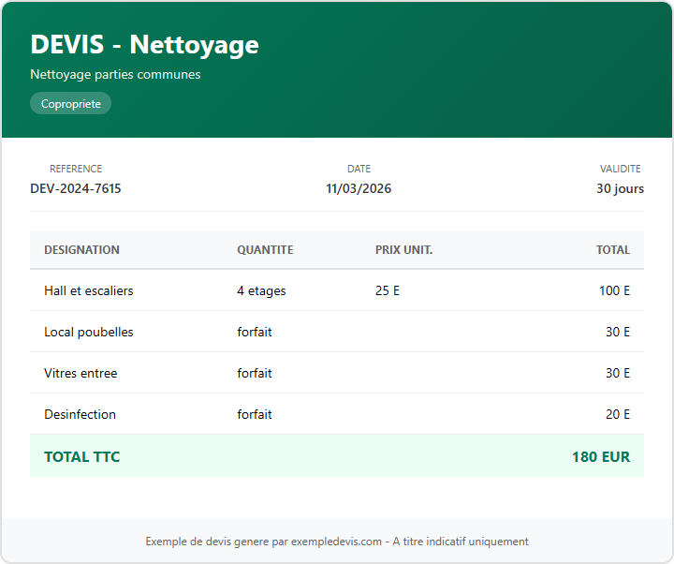Viewport: 674px width, 564px height.
Task: Select the Local poubelles row label
Action: coord(89,332)
